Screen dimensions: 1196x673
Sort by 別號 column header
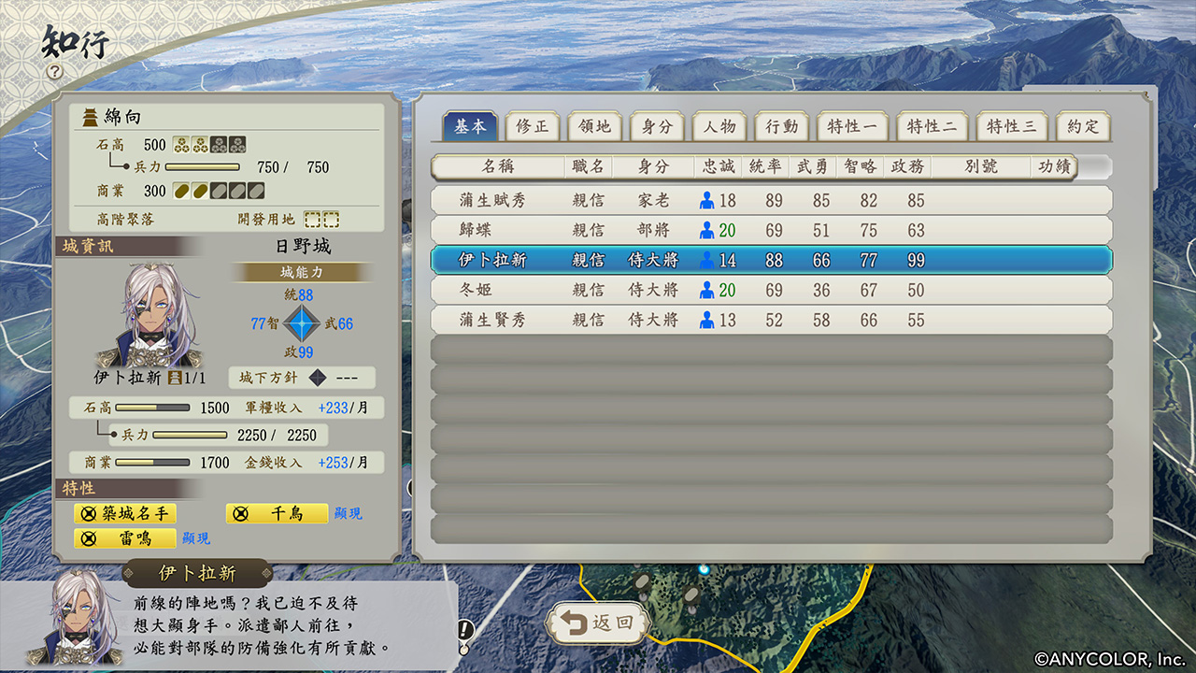(981, 166)
